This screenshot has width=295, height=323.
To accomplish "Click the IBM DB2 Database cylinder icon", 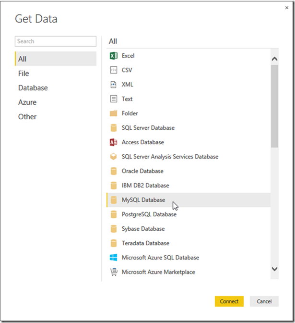I will 114,186.
